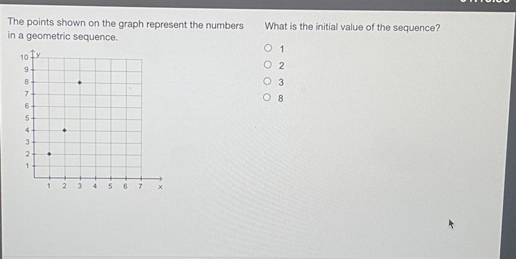The height and width of the screenshot is (259, 516).
Task: Mark answer 8 radio button
Action: (x=268, y=97)
